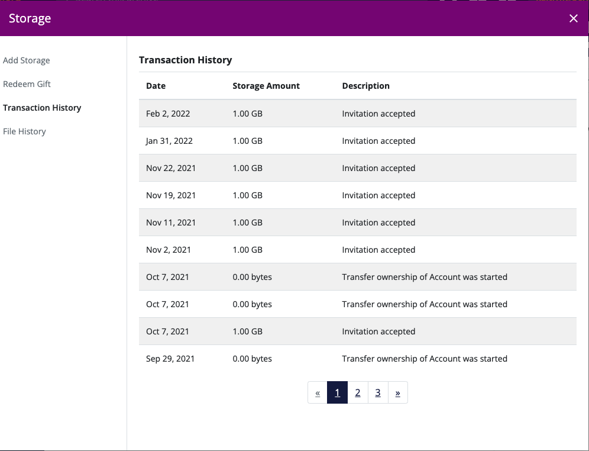Open the Redeem Gift section
The image size is (589, 451).
tap(27, 84)
